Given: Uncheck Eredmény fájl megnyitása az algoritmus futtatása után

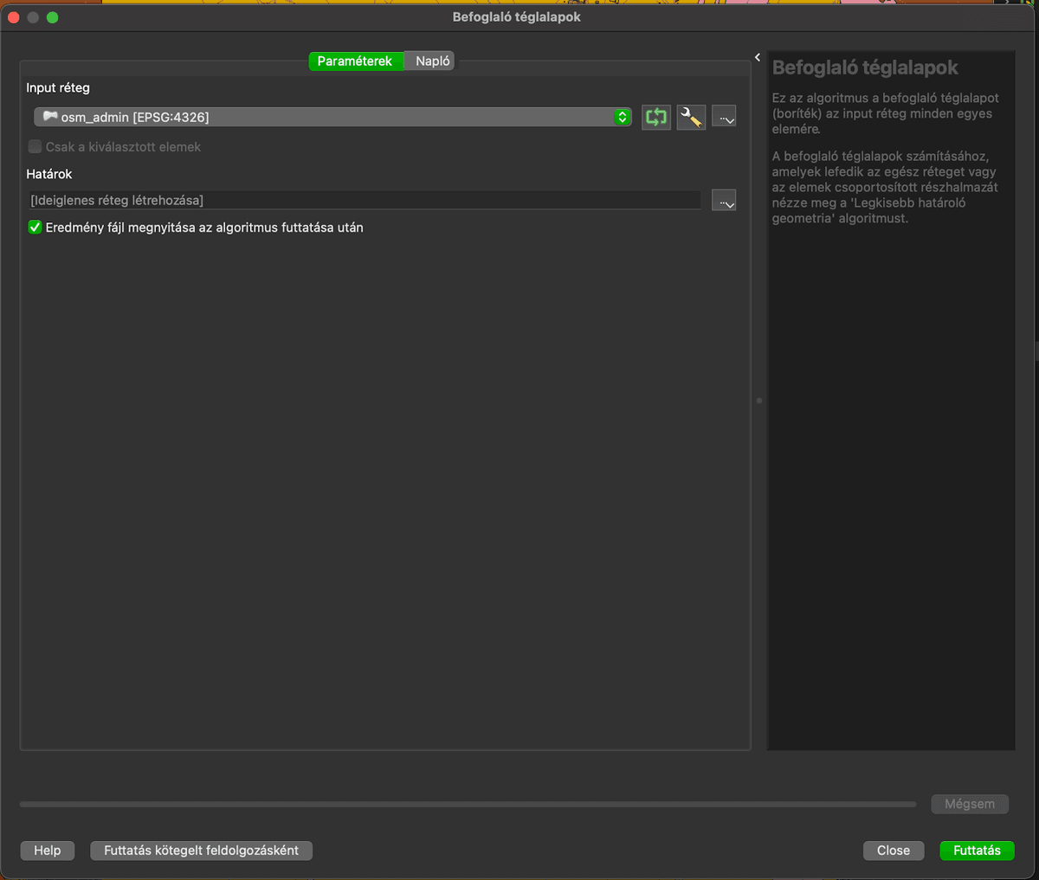Looking at the screenshot, I should pyautogui.click(x=35, y=228).
